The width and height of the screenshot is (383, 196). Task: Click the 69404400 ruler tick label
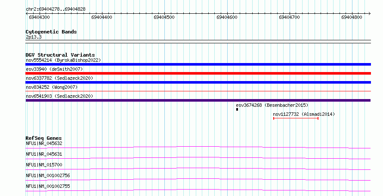click(102, 17)
